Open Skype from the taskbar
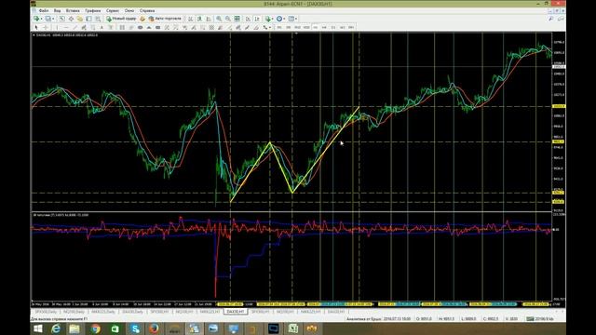 [x=135, y=328]
